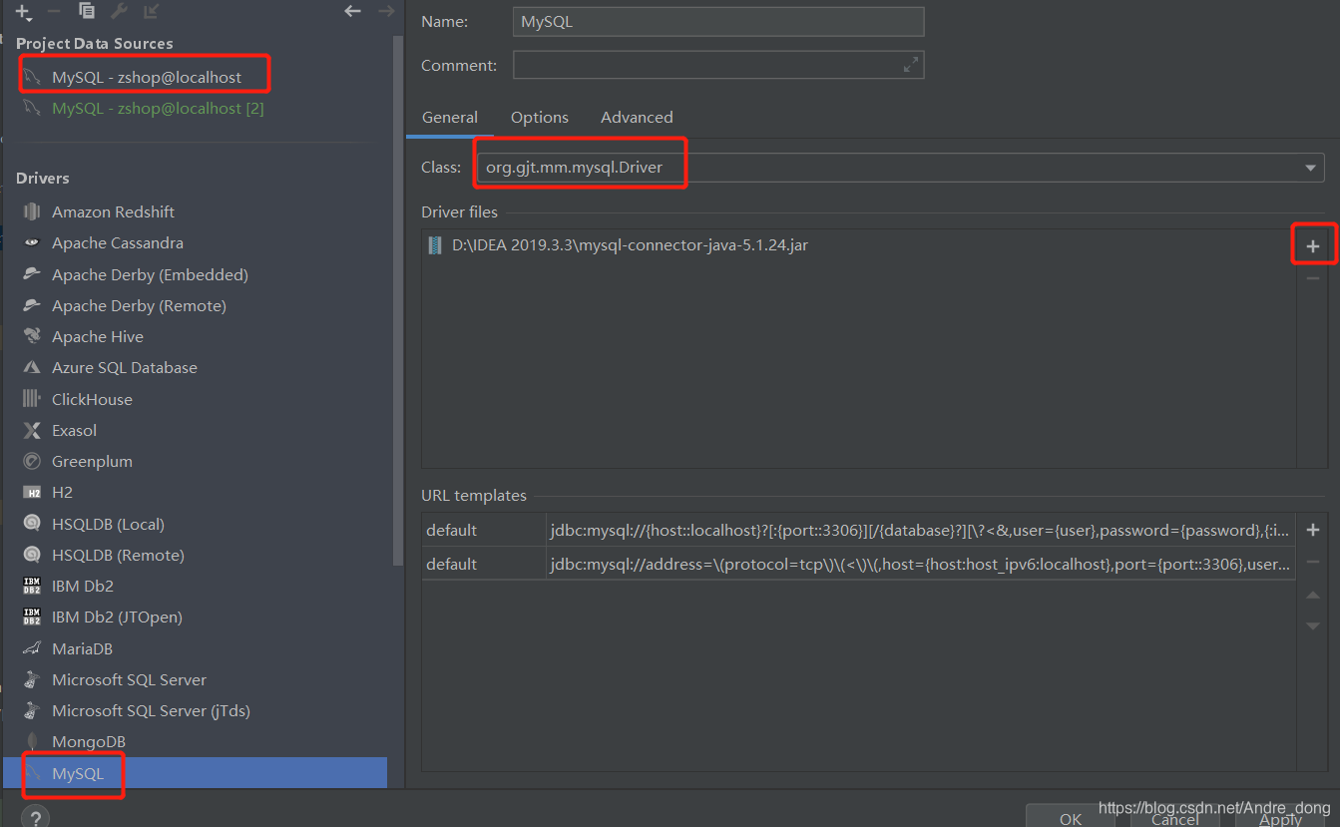Click the drivers list vertical scrollbar

398,299
